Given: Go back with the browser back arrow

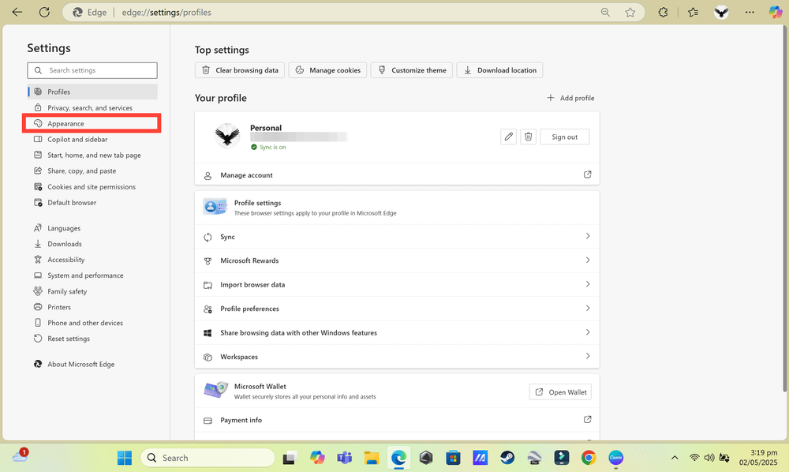Looking at the screenshot, I should coord(17,12).
